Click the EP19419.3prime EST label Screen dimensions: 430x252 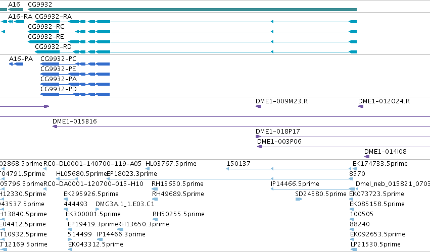tap(92, 224)
